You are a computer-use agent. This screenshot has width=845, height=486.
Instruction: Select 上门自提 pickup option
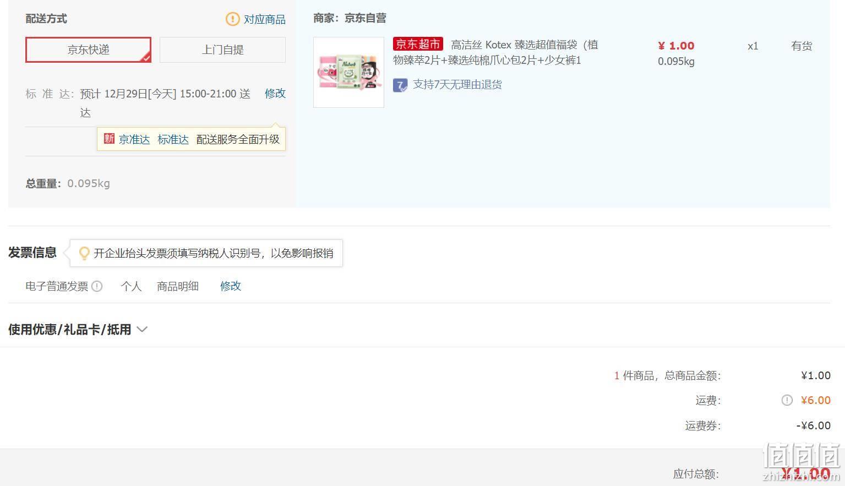222,50
